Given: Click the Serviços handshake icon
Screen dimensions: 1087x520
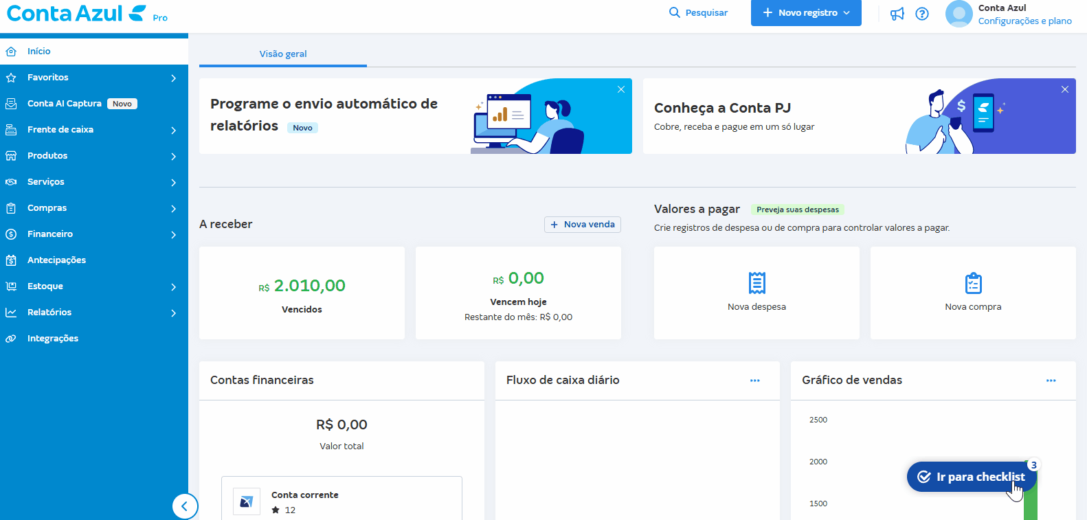Looking at the screenshot, I should [x=11, y=182].
